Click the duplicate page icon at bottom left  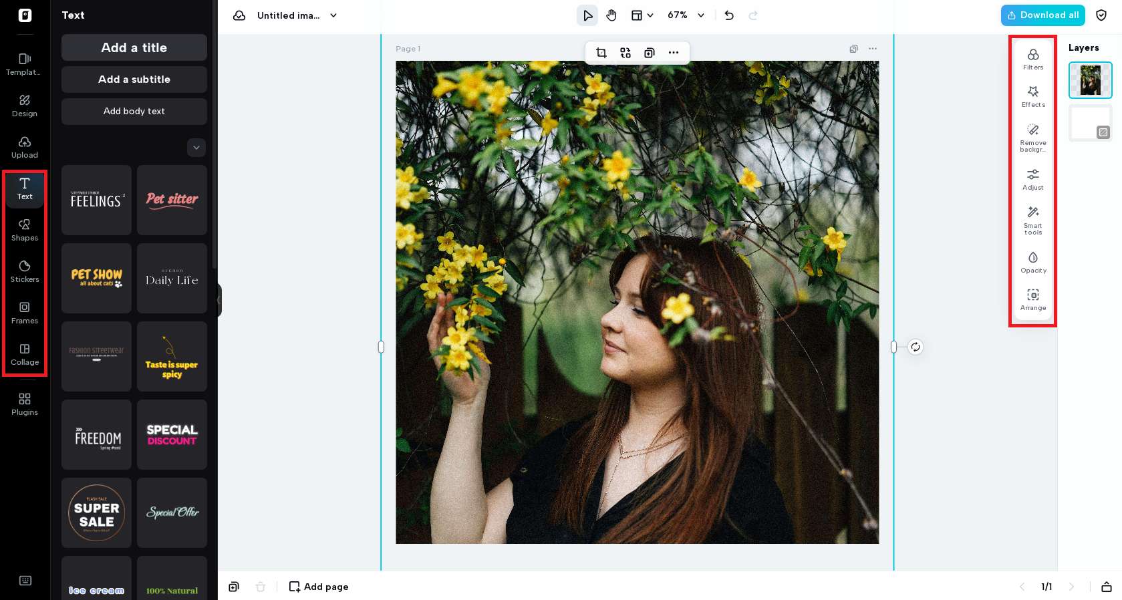tap(234, 587)
